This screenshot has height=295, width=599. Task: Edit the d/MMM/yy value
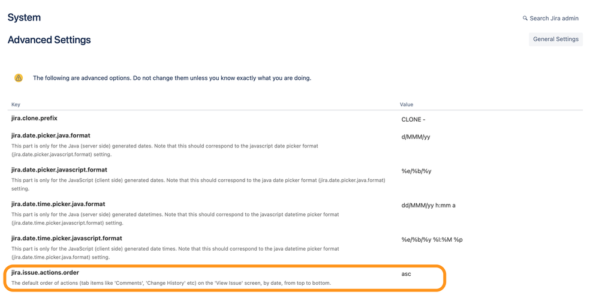[x=416, y=137]
